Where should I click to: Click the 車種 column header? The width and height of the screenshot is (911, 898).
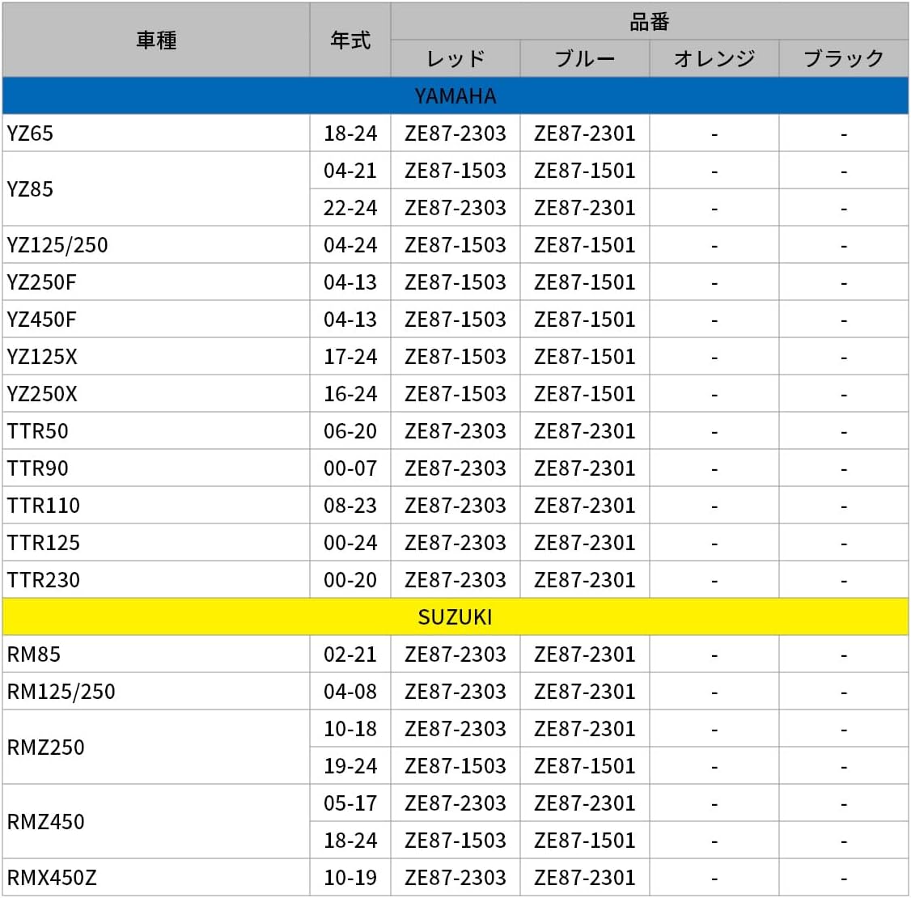point(155,40)
